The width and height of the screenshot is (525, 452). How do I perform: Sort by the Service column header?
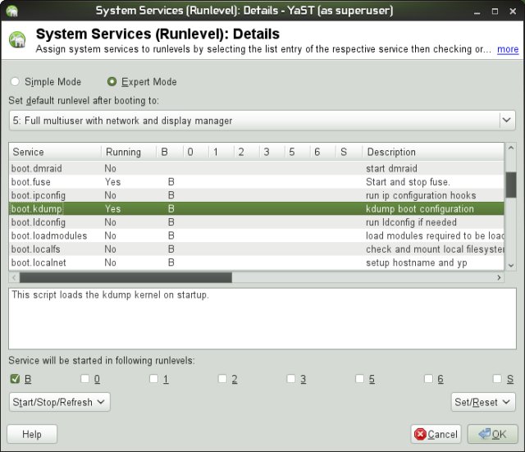point(54,152)
